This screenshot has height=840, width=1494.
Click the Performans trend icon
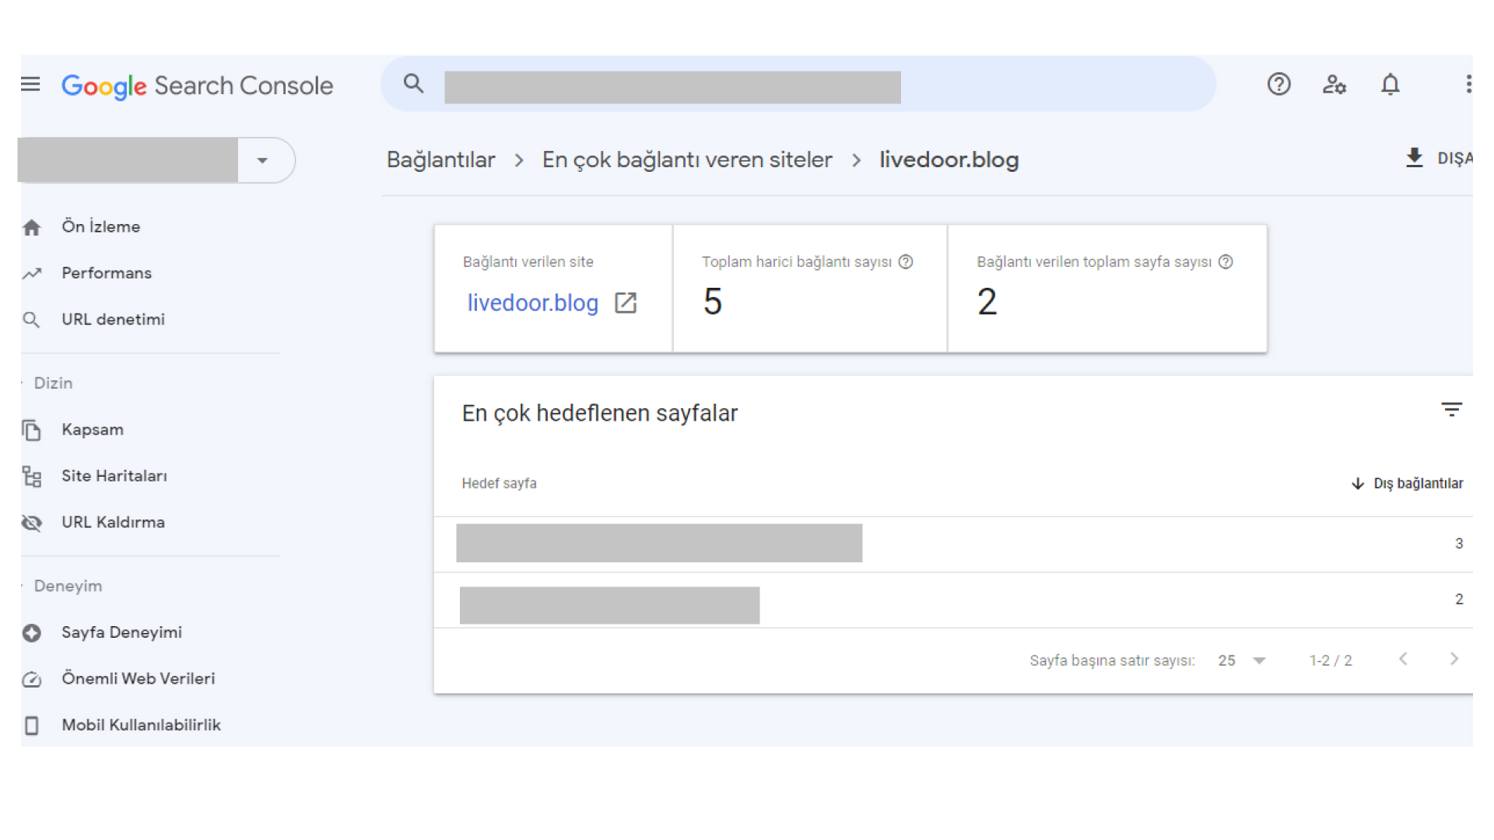[x=31, y=274]
